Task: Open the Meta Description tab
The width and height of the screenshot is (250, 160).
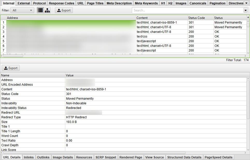Action: tap(119, 3)
